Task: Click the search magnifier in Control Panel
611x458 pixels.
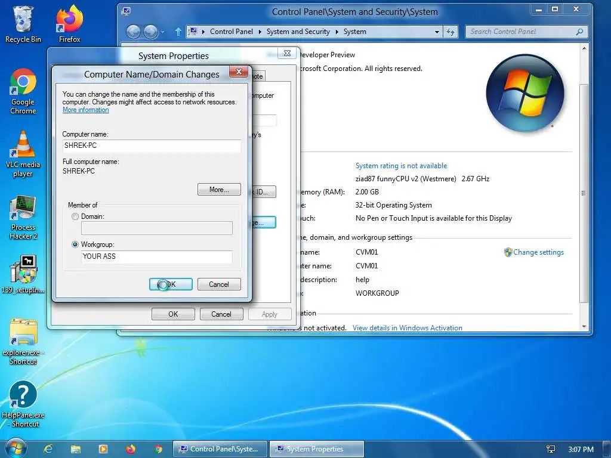Action: click(x=579, y=32)
